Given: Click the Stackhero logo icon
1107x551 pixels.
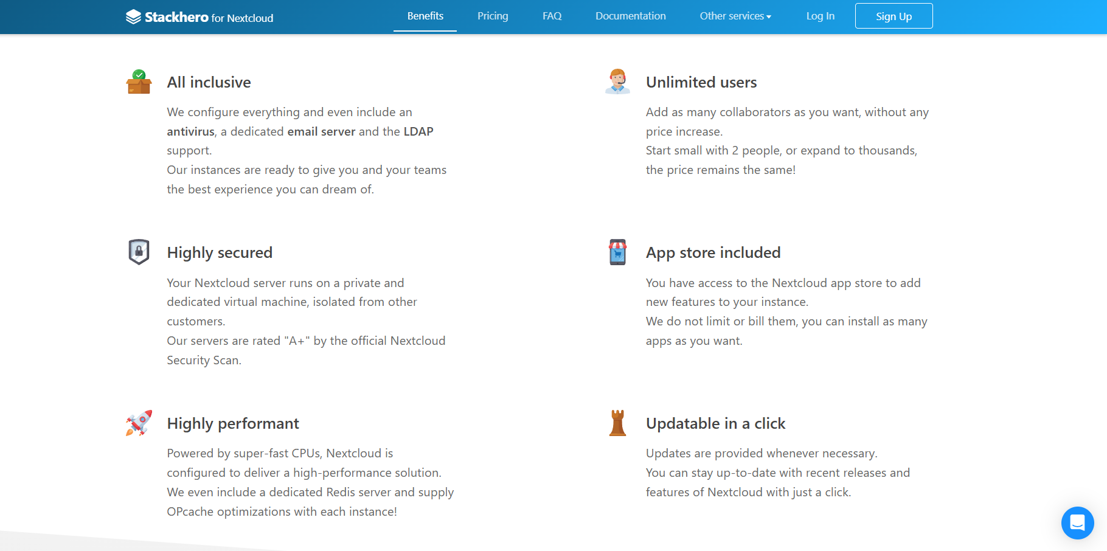Looking at the screenshot, I should [133, 17].
